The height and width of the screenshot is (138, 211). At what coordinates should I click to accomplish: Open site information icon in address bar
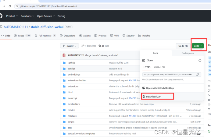[x=16, y=6]
